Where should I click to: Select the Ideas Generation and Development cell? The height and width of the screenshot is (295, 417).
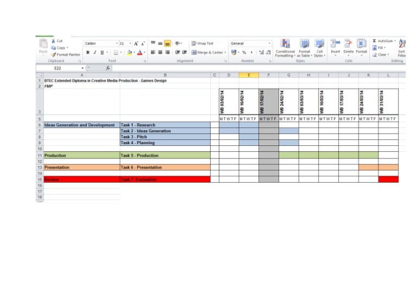82,125
